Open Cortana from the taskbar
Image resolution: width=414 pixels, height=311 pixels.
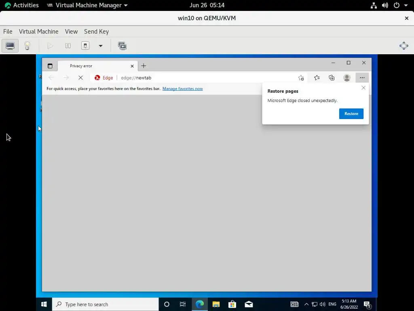167,304
